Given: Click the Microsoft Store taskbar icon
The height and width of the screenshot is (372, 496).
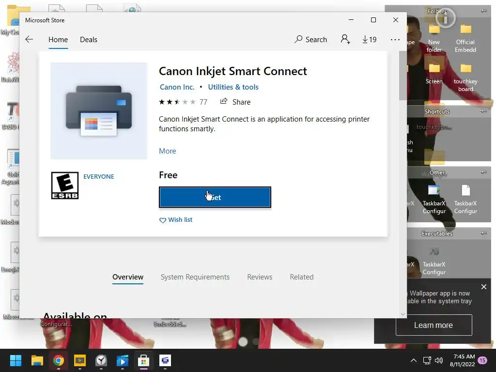Looking at the screenshot, I should (x=143, y=360).
